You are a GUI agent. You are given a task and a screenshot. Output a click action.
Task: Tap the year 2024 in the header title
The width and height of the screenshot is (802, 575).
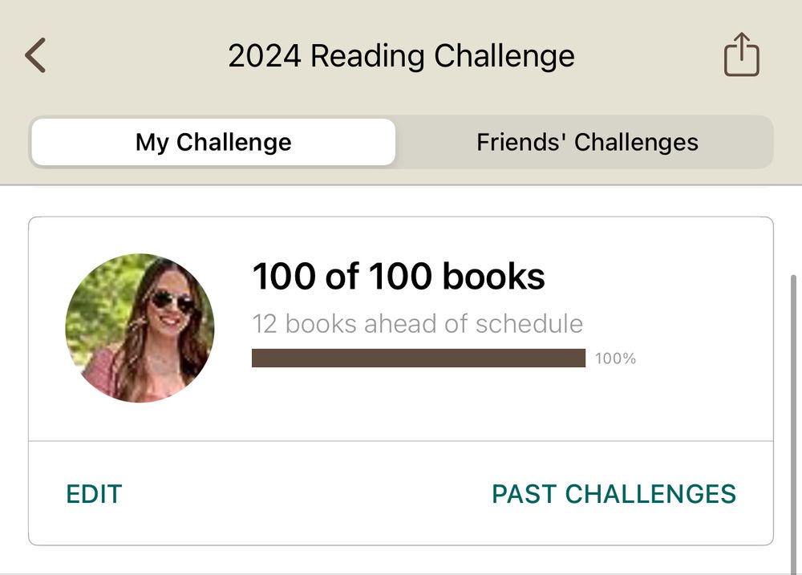click(x=264, y=56)
